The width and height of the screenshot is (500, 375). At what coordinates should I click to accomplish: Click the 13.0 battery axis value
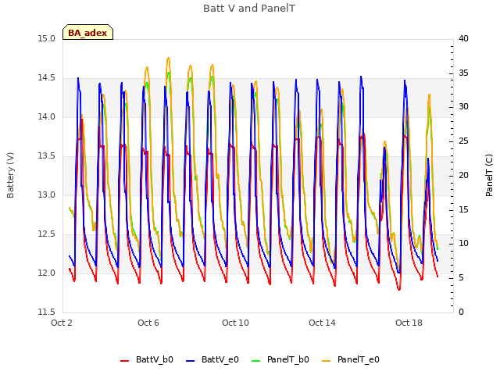coord(47,195)
